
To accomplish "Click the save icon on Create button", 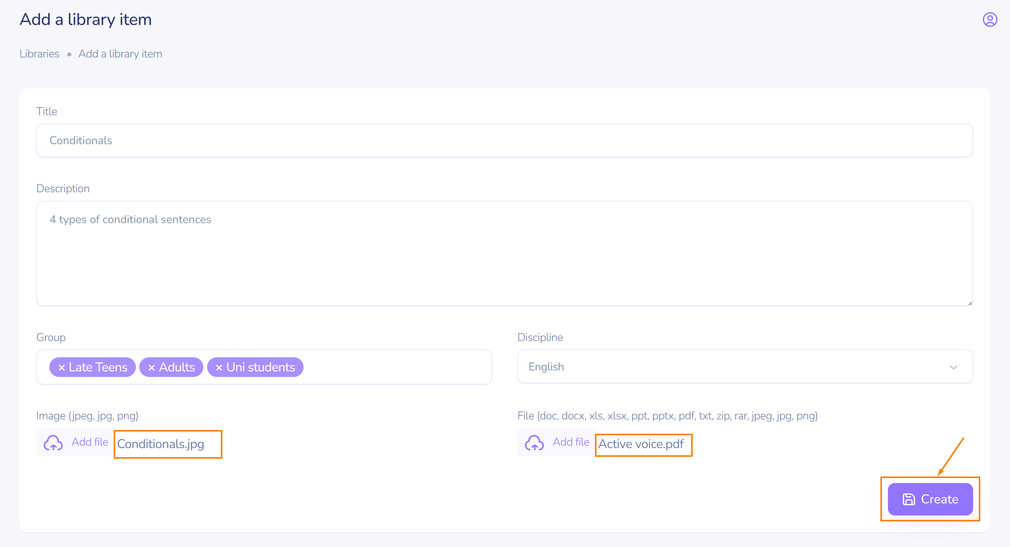I will [x=909, y=499].
